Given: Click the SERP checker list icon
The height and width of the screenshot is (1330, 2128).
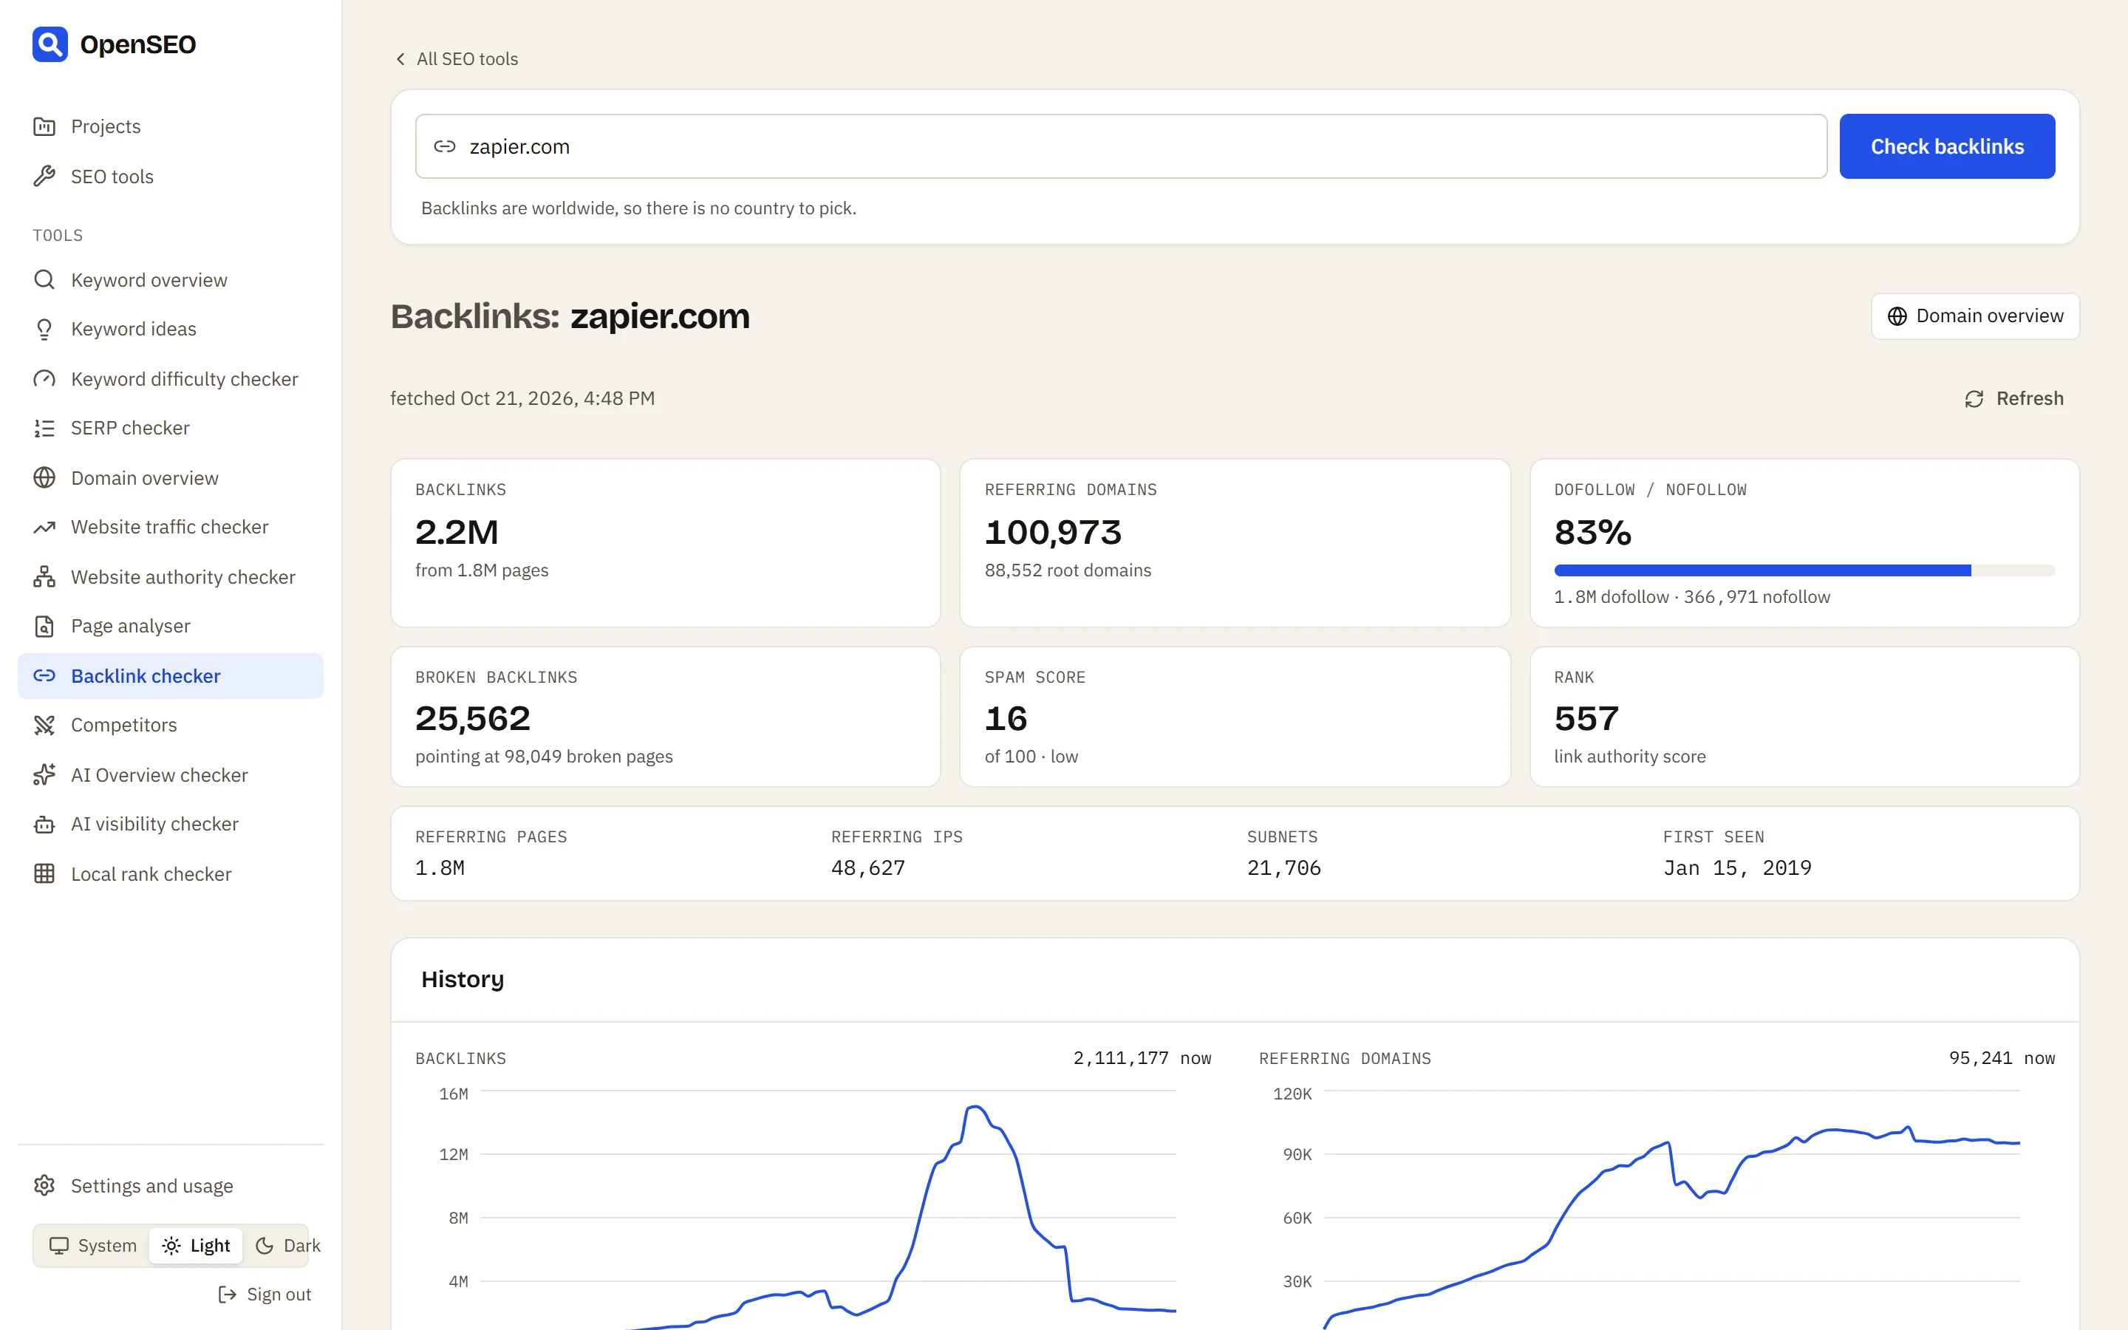Looking at the screenshot, I should (x=44, y=429).
